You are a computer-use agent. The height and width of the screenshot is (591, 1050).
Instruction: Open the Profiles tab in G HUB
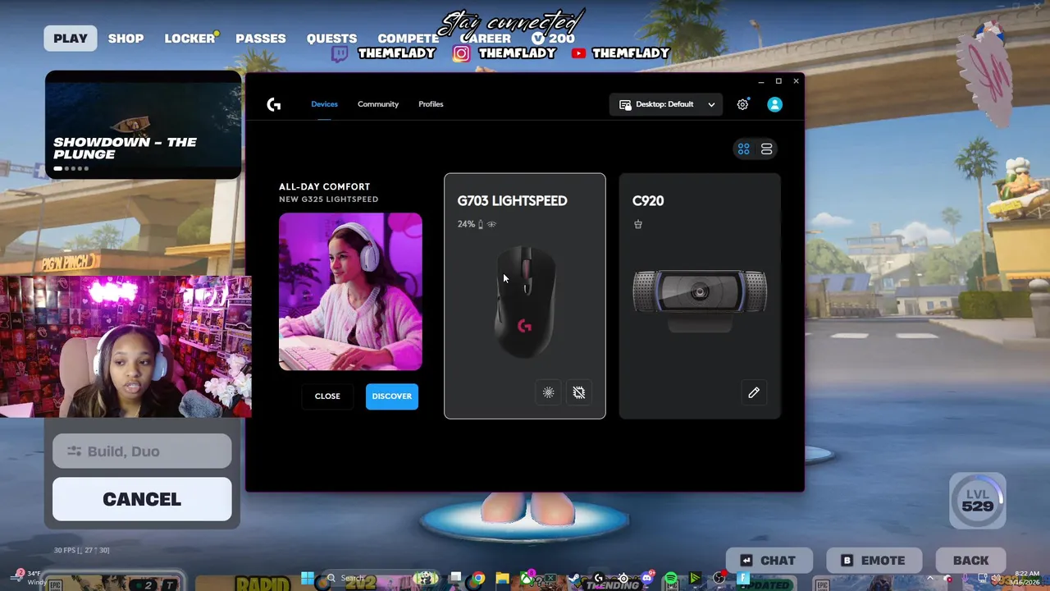coord(431,104)
